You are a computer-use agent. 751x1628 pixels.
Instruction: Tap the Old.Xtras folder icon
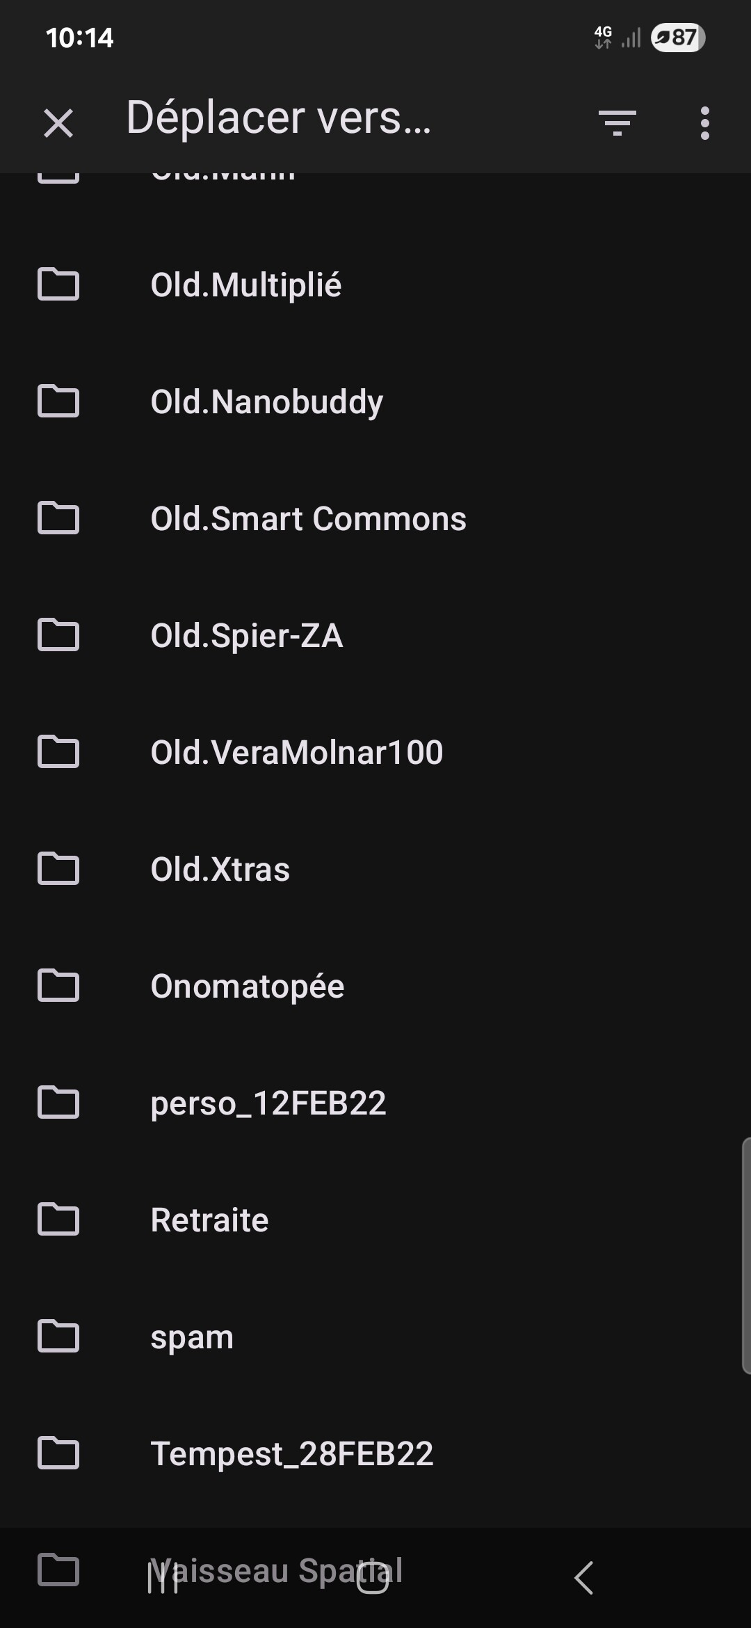[58, 870]
